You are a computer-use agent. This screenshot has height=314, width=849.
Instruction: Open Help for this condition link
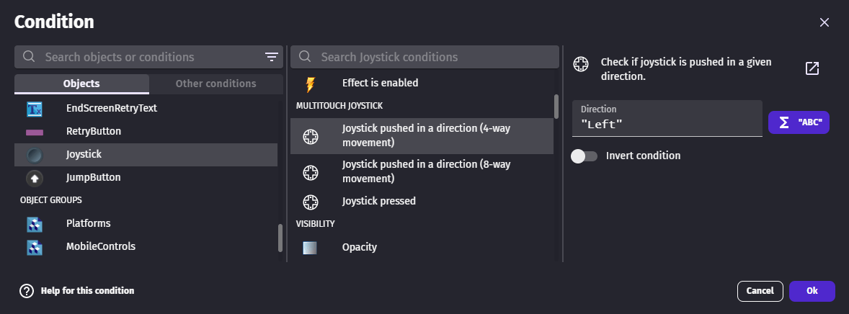tap(87, 291)
